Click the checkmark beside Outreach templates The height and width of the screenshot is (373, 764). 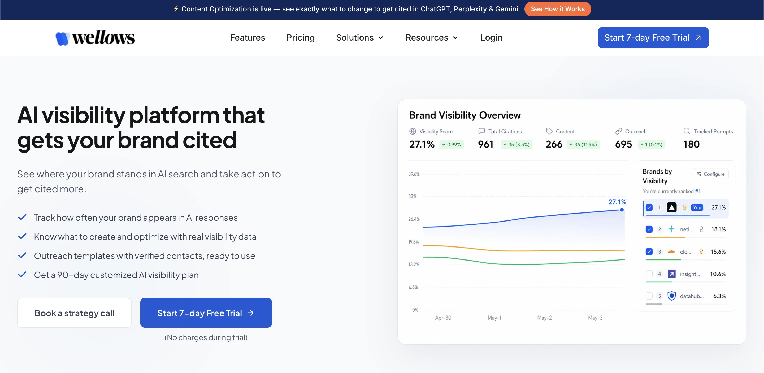pyautogui.click(x=22, y=255)
